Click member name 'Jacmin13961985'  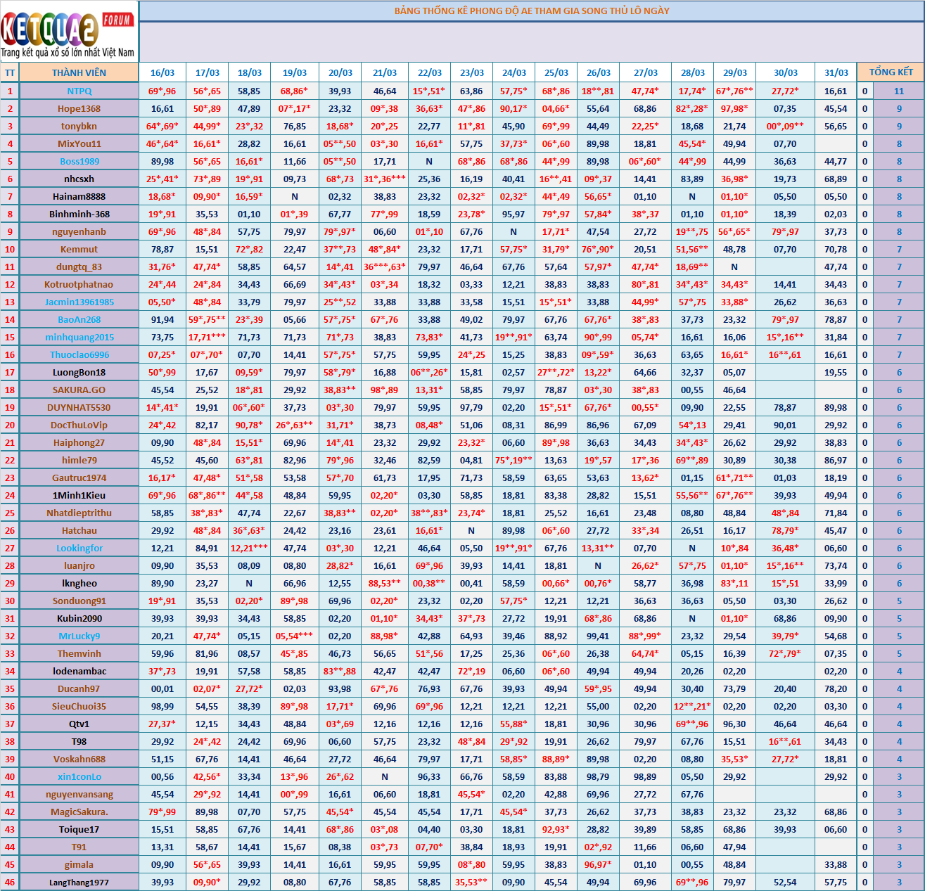(79, 302)
